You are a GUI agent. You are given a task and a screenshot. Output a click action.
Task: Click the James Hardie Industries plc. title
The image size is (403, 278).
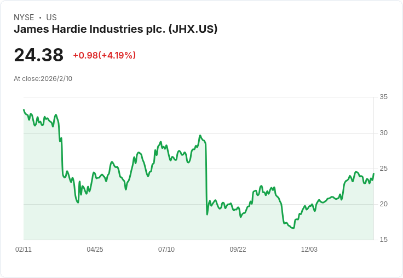(x=116, y=29)
